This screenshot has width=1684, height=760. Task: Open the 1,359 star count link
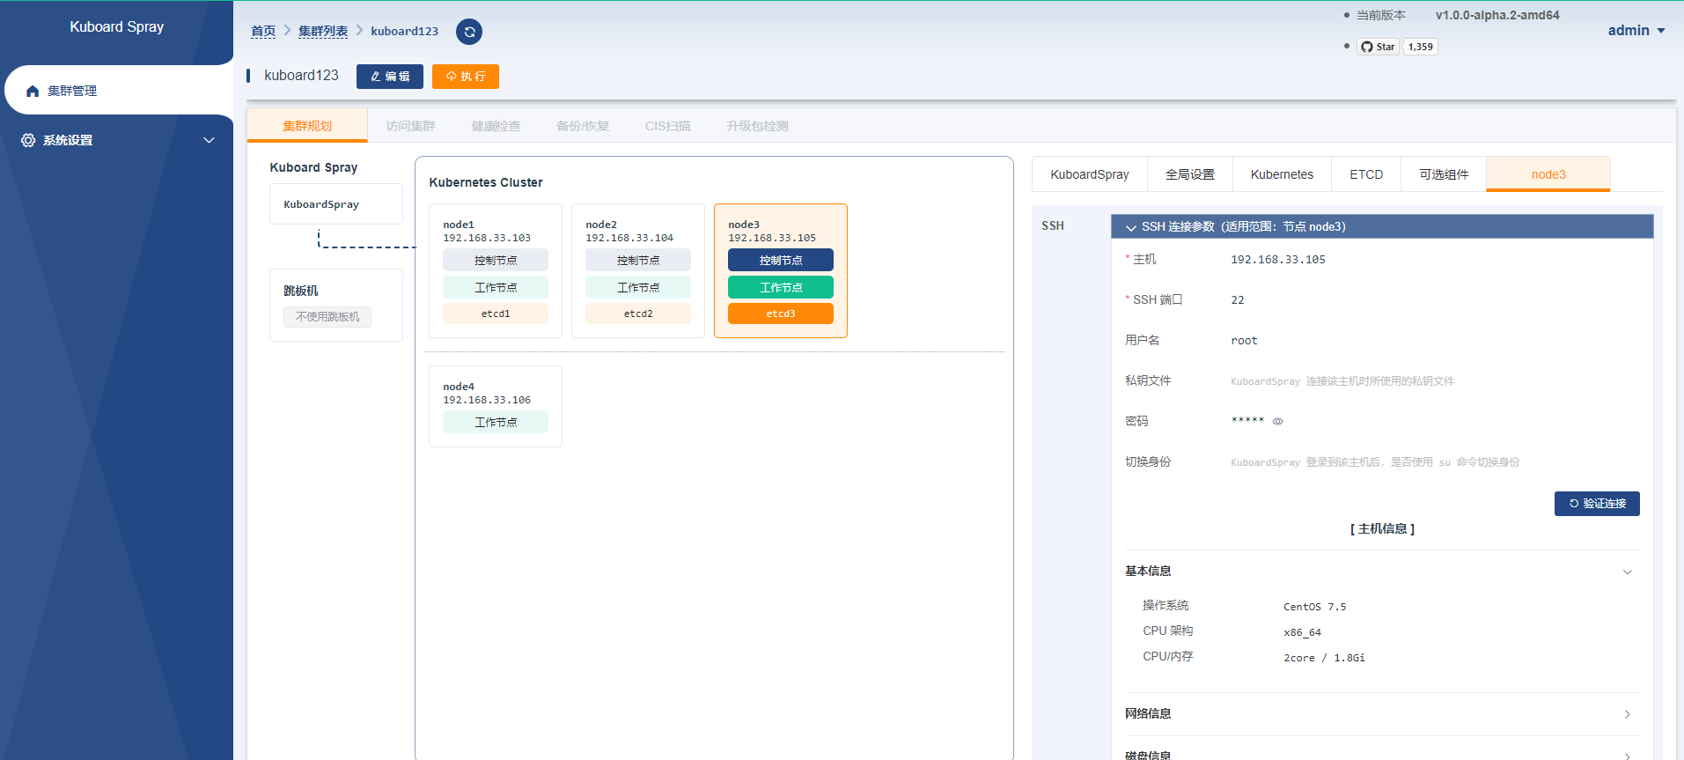1420,47
